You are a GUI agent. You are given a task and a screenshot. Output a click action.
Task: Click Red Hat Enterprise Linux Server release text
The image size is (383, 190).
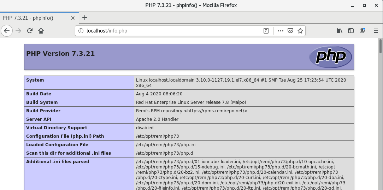[x=191, y=102]
